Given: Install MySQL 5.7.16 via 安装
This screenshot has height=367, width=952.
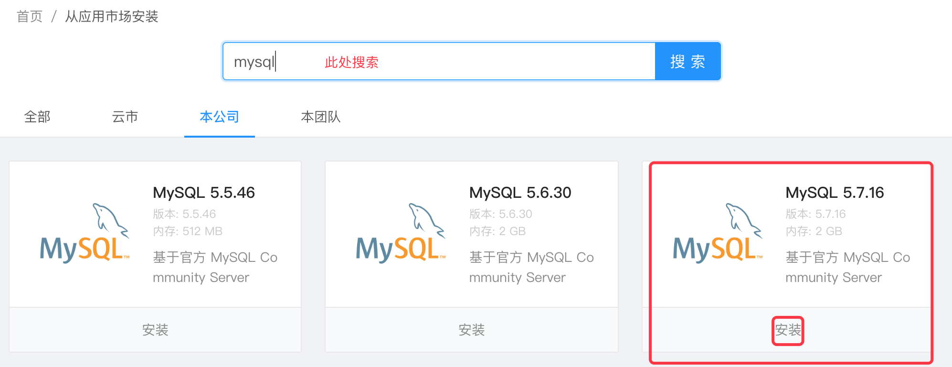Looking at the screenshot, I should 788,330.
